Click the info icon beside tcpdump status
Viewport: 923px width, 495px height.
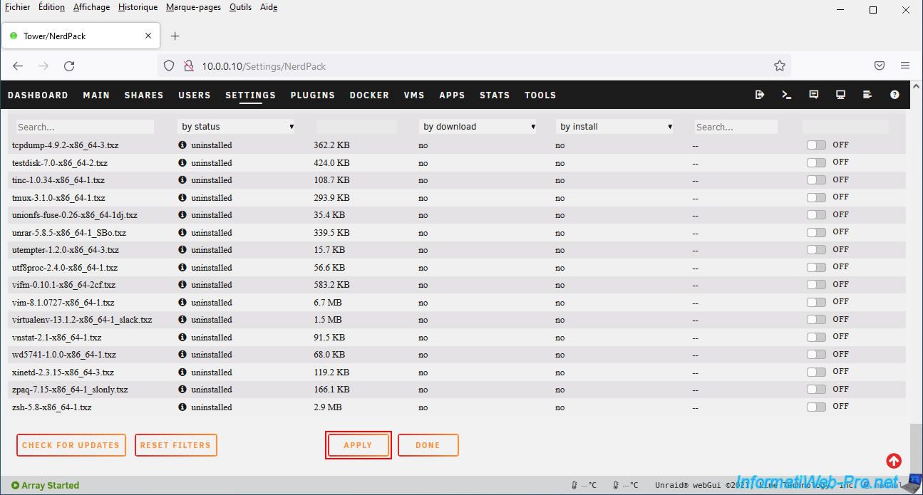click(182, 145)
